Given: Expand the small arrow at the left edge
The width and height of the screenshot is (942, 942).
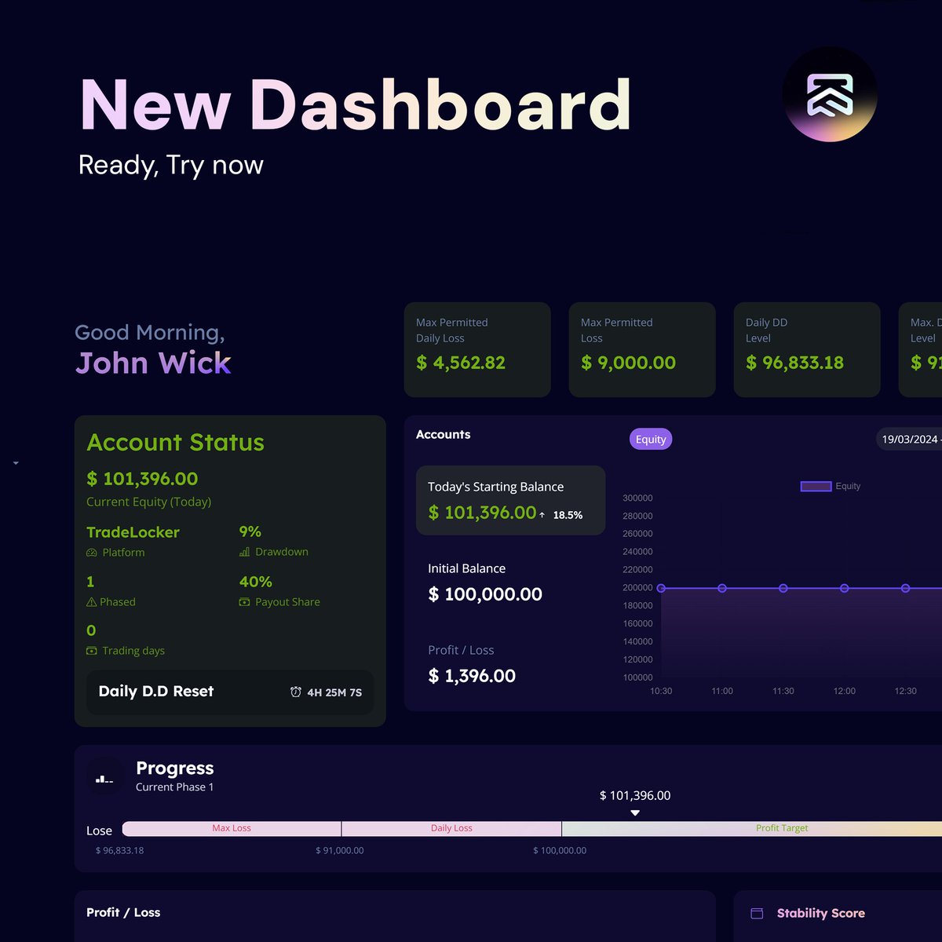Looking at the screenshot, I should coord(16,463).
